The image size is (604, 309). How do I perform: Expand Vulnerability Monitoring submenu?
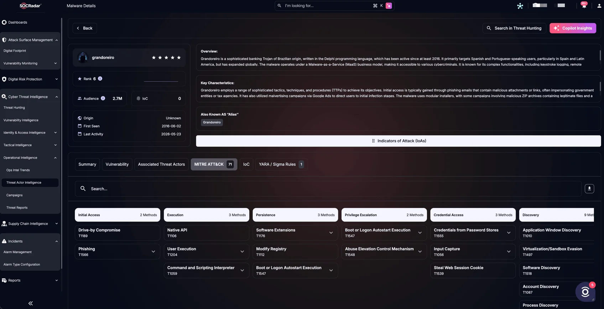(55, 63)
